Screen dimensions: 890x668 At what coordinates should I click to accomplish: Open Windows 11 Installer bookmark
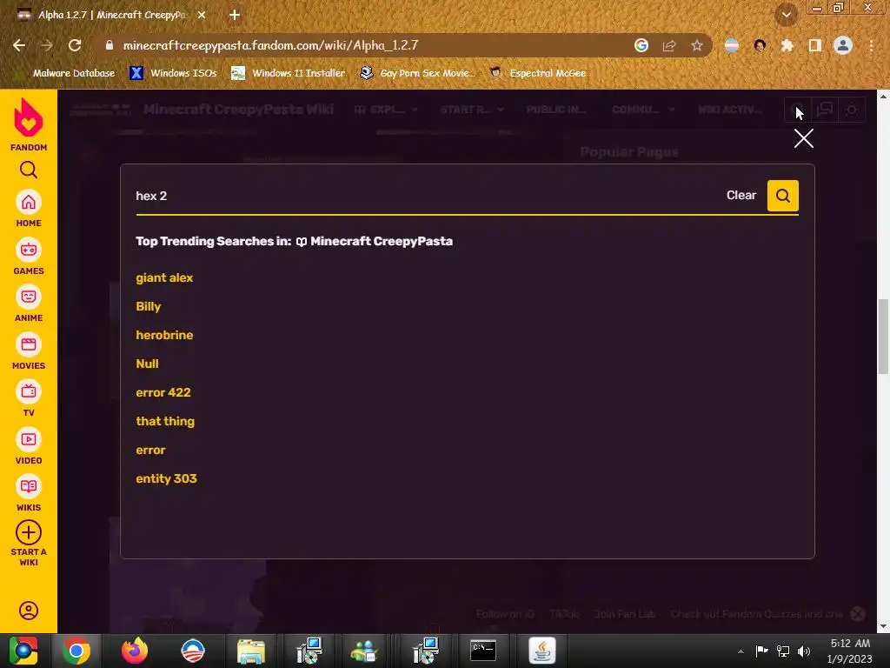289,73
